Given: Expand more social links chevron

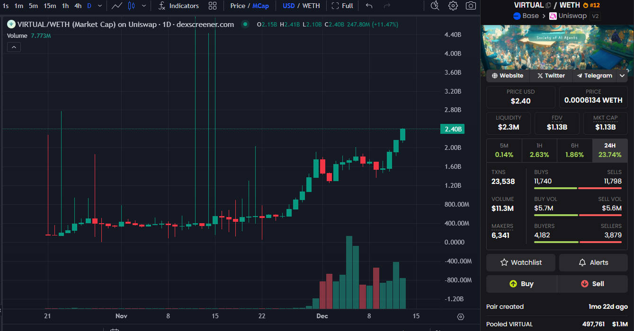Looking at the screenshot, I should click(x=622, y=76).
